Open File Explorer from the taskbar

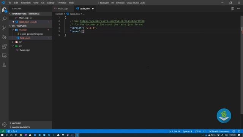pos(21,135)
